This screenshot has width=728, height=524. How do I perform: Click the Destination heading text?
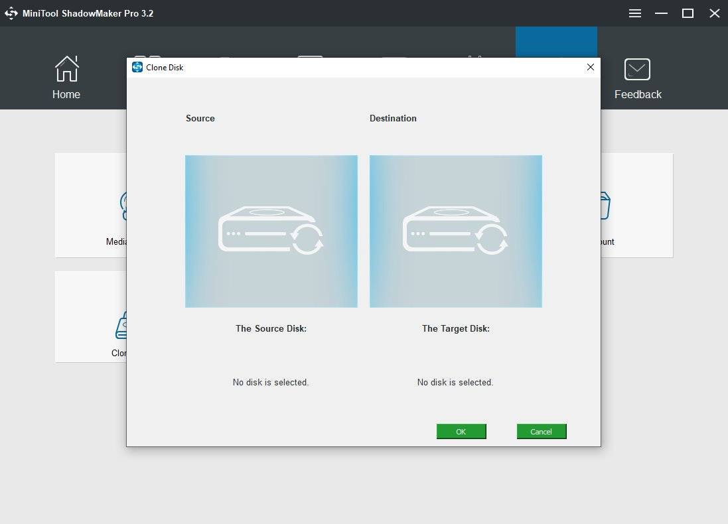[393, 118]
